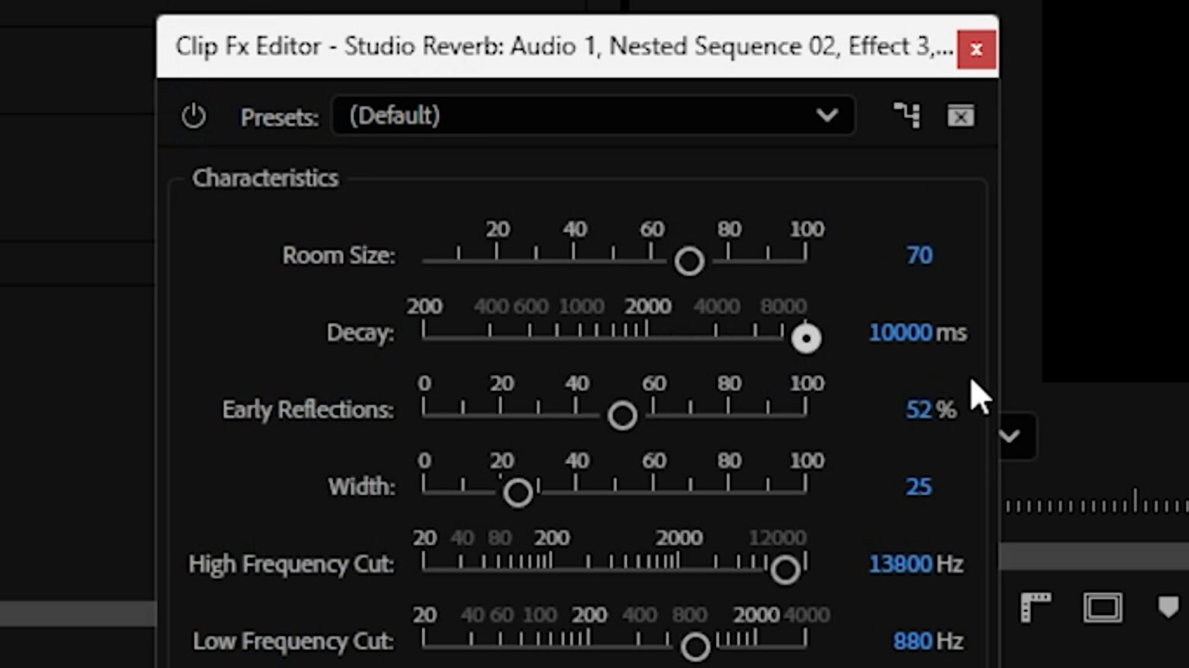The height and width of the screenshot is (668, 1189).
Task: Click the safe margins frame icon below timeline
Action: point(1103,608)
